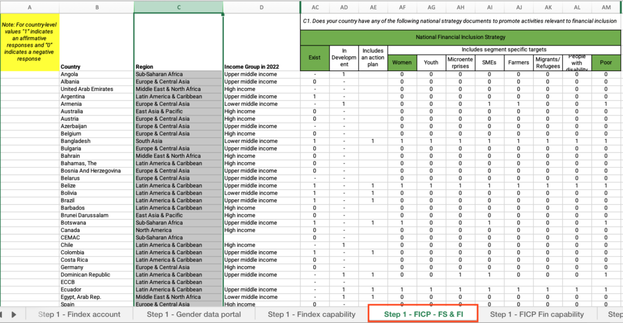Screen dimensions: 623x323
Task: Click the Botswana country cell
Action: [97, 223]
